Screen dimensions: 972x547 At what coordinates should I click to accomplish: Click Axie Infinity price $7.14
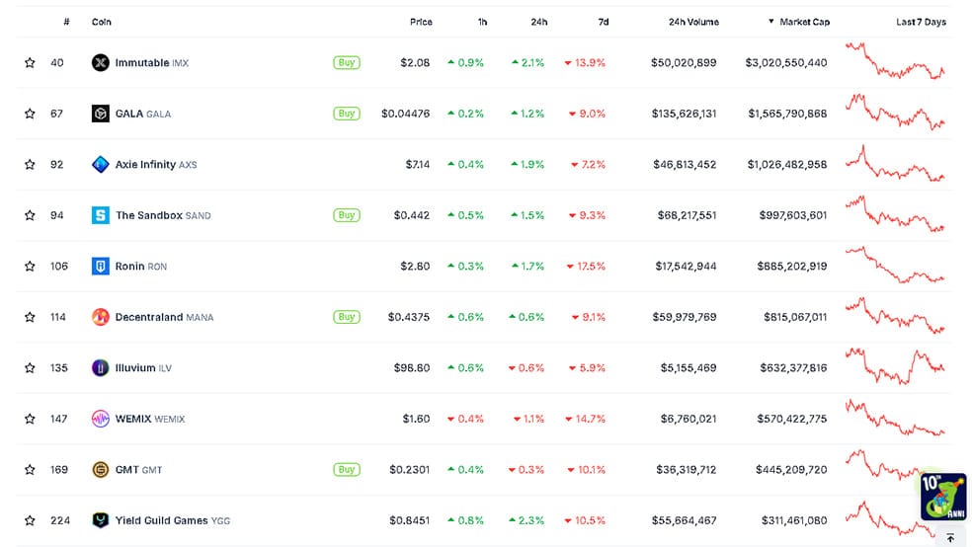pos(418,164)
